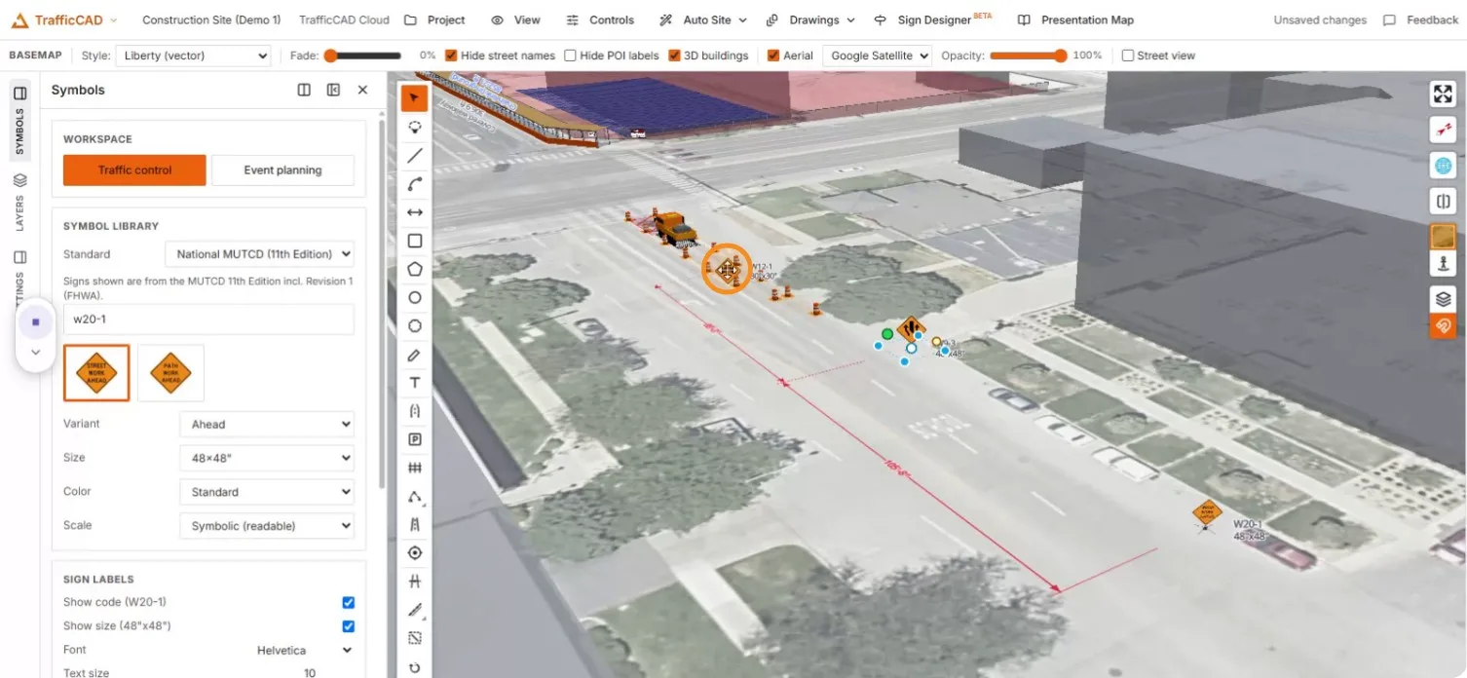Open the Controls menu
Image resolution: width=1467 pixels, height=678 pixels.
(x=599, y=19)
